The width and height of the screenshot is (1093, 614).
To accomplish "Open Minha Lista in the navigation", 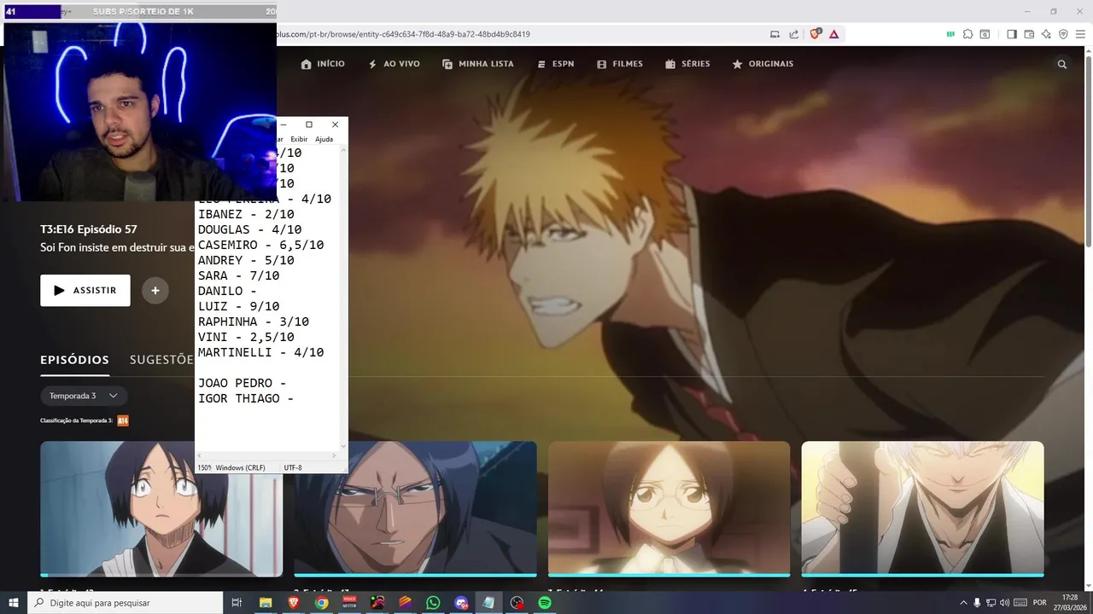I will (477, 64).
